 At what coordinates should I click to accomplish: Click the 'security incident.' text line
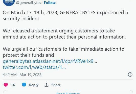21,19
